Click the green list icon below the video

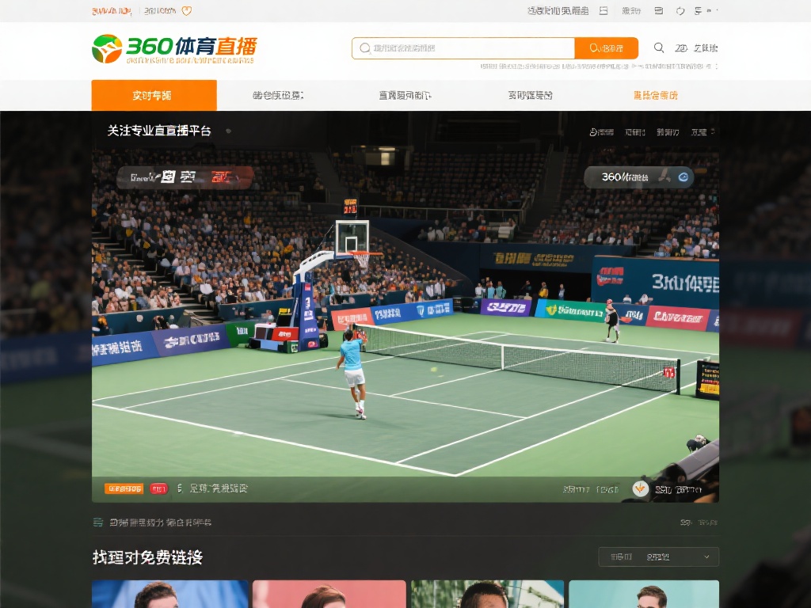[98, 522]
